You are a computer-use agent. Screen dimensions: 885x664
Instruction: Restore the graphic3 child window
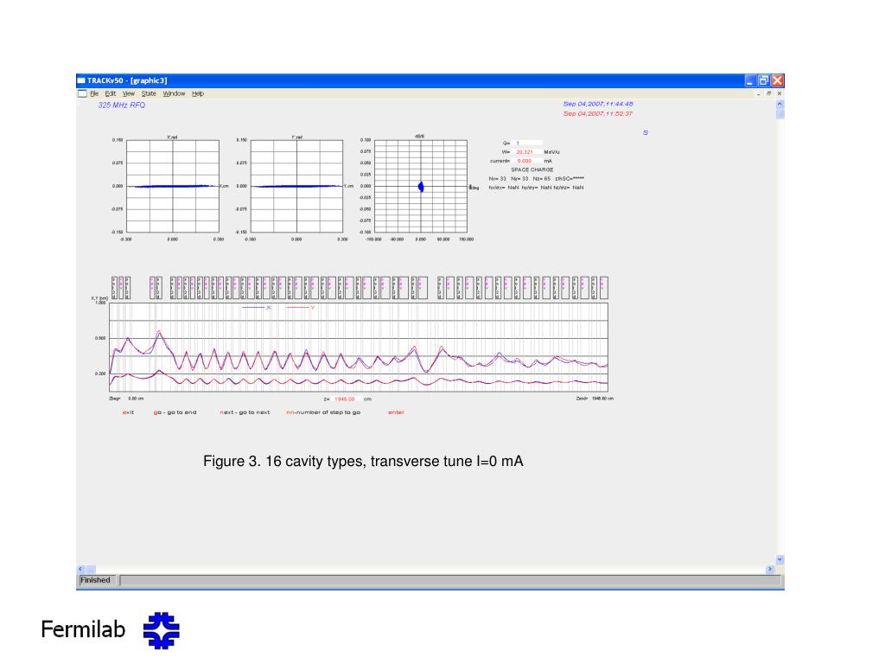(x=768, y=93)
